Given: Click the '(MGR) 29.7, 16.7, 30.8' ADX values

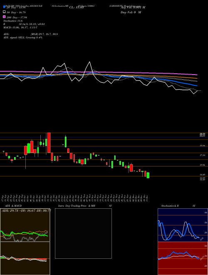Looking at the screenshot, I should tap(44, 34).
